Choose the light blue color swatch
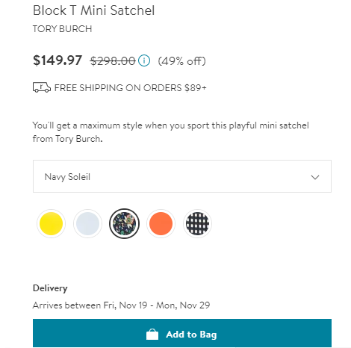Viewport: 351px width, 348px height. 87,223
